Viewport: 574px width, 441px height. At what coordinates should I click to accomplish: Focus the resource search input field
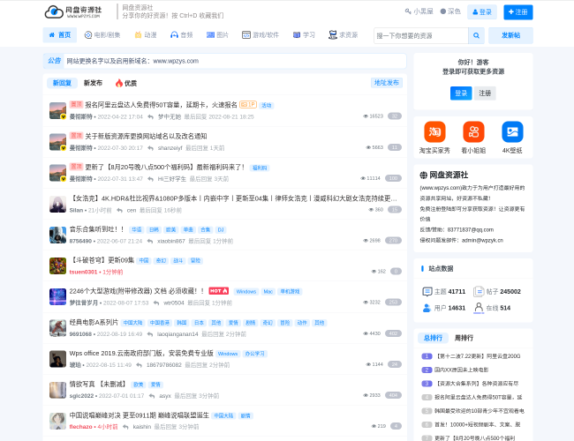(421, 35)
